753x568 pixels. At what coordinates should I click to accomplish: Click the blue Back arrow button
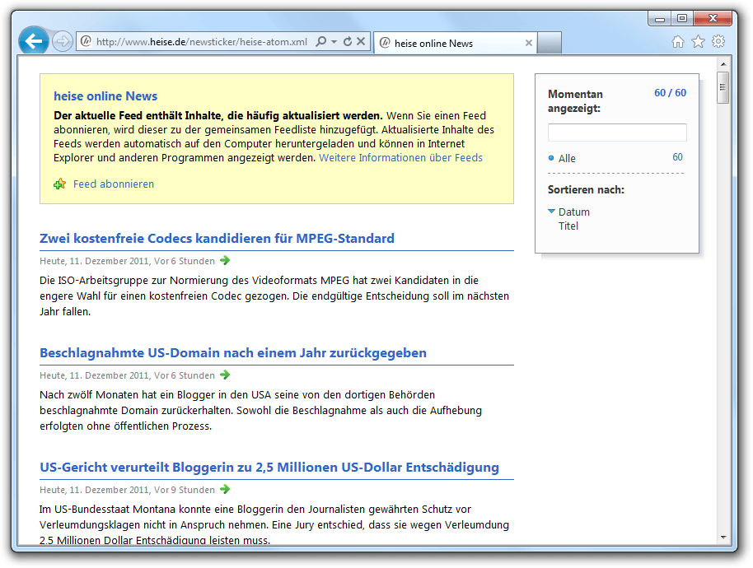click(x=34, y=41)
